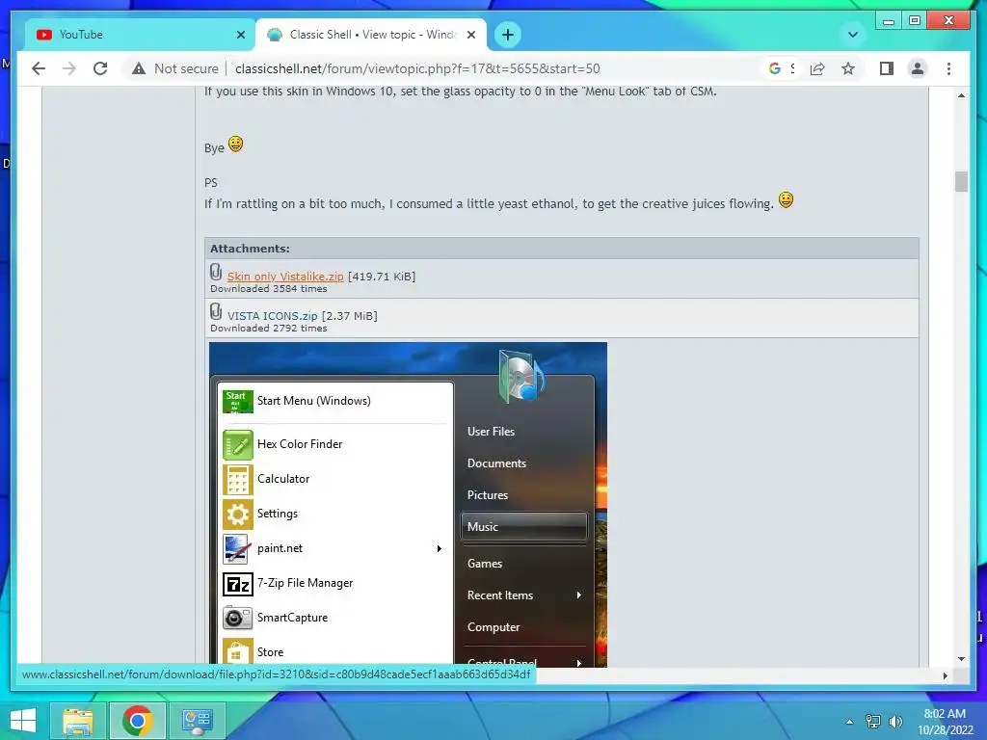Screen dimensions: 987x740
Task: Click the Calculator icon in the image
Action: click(238, 480)
